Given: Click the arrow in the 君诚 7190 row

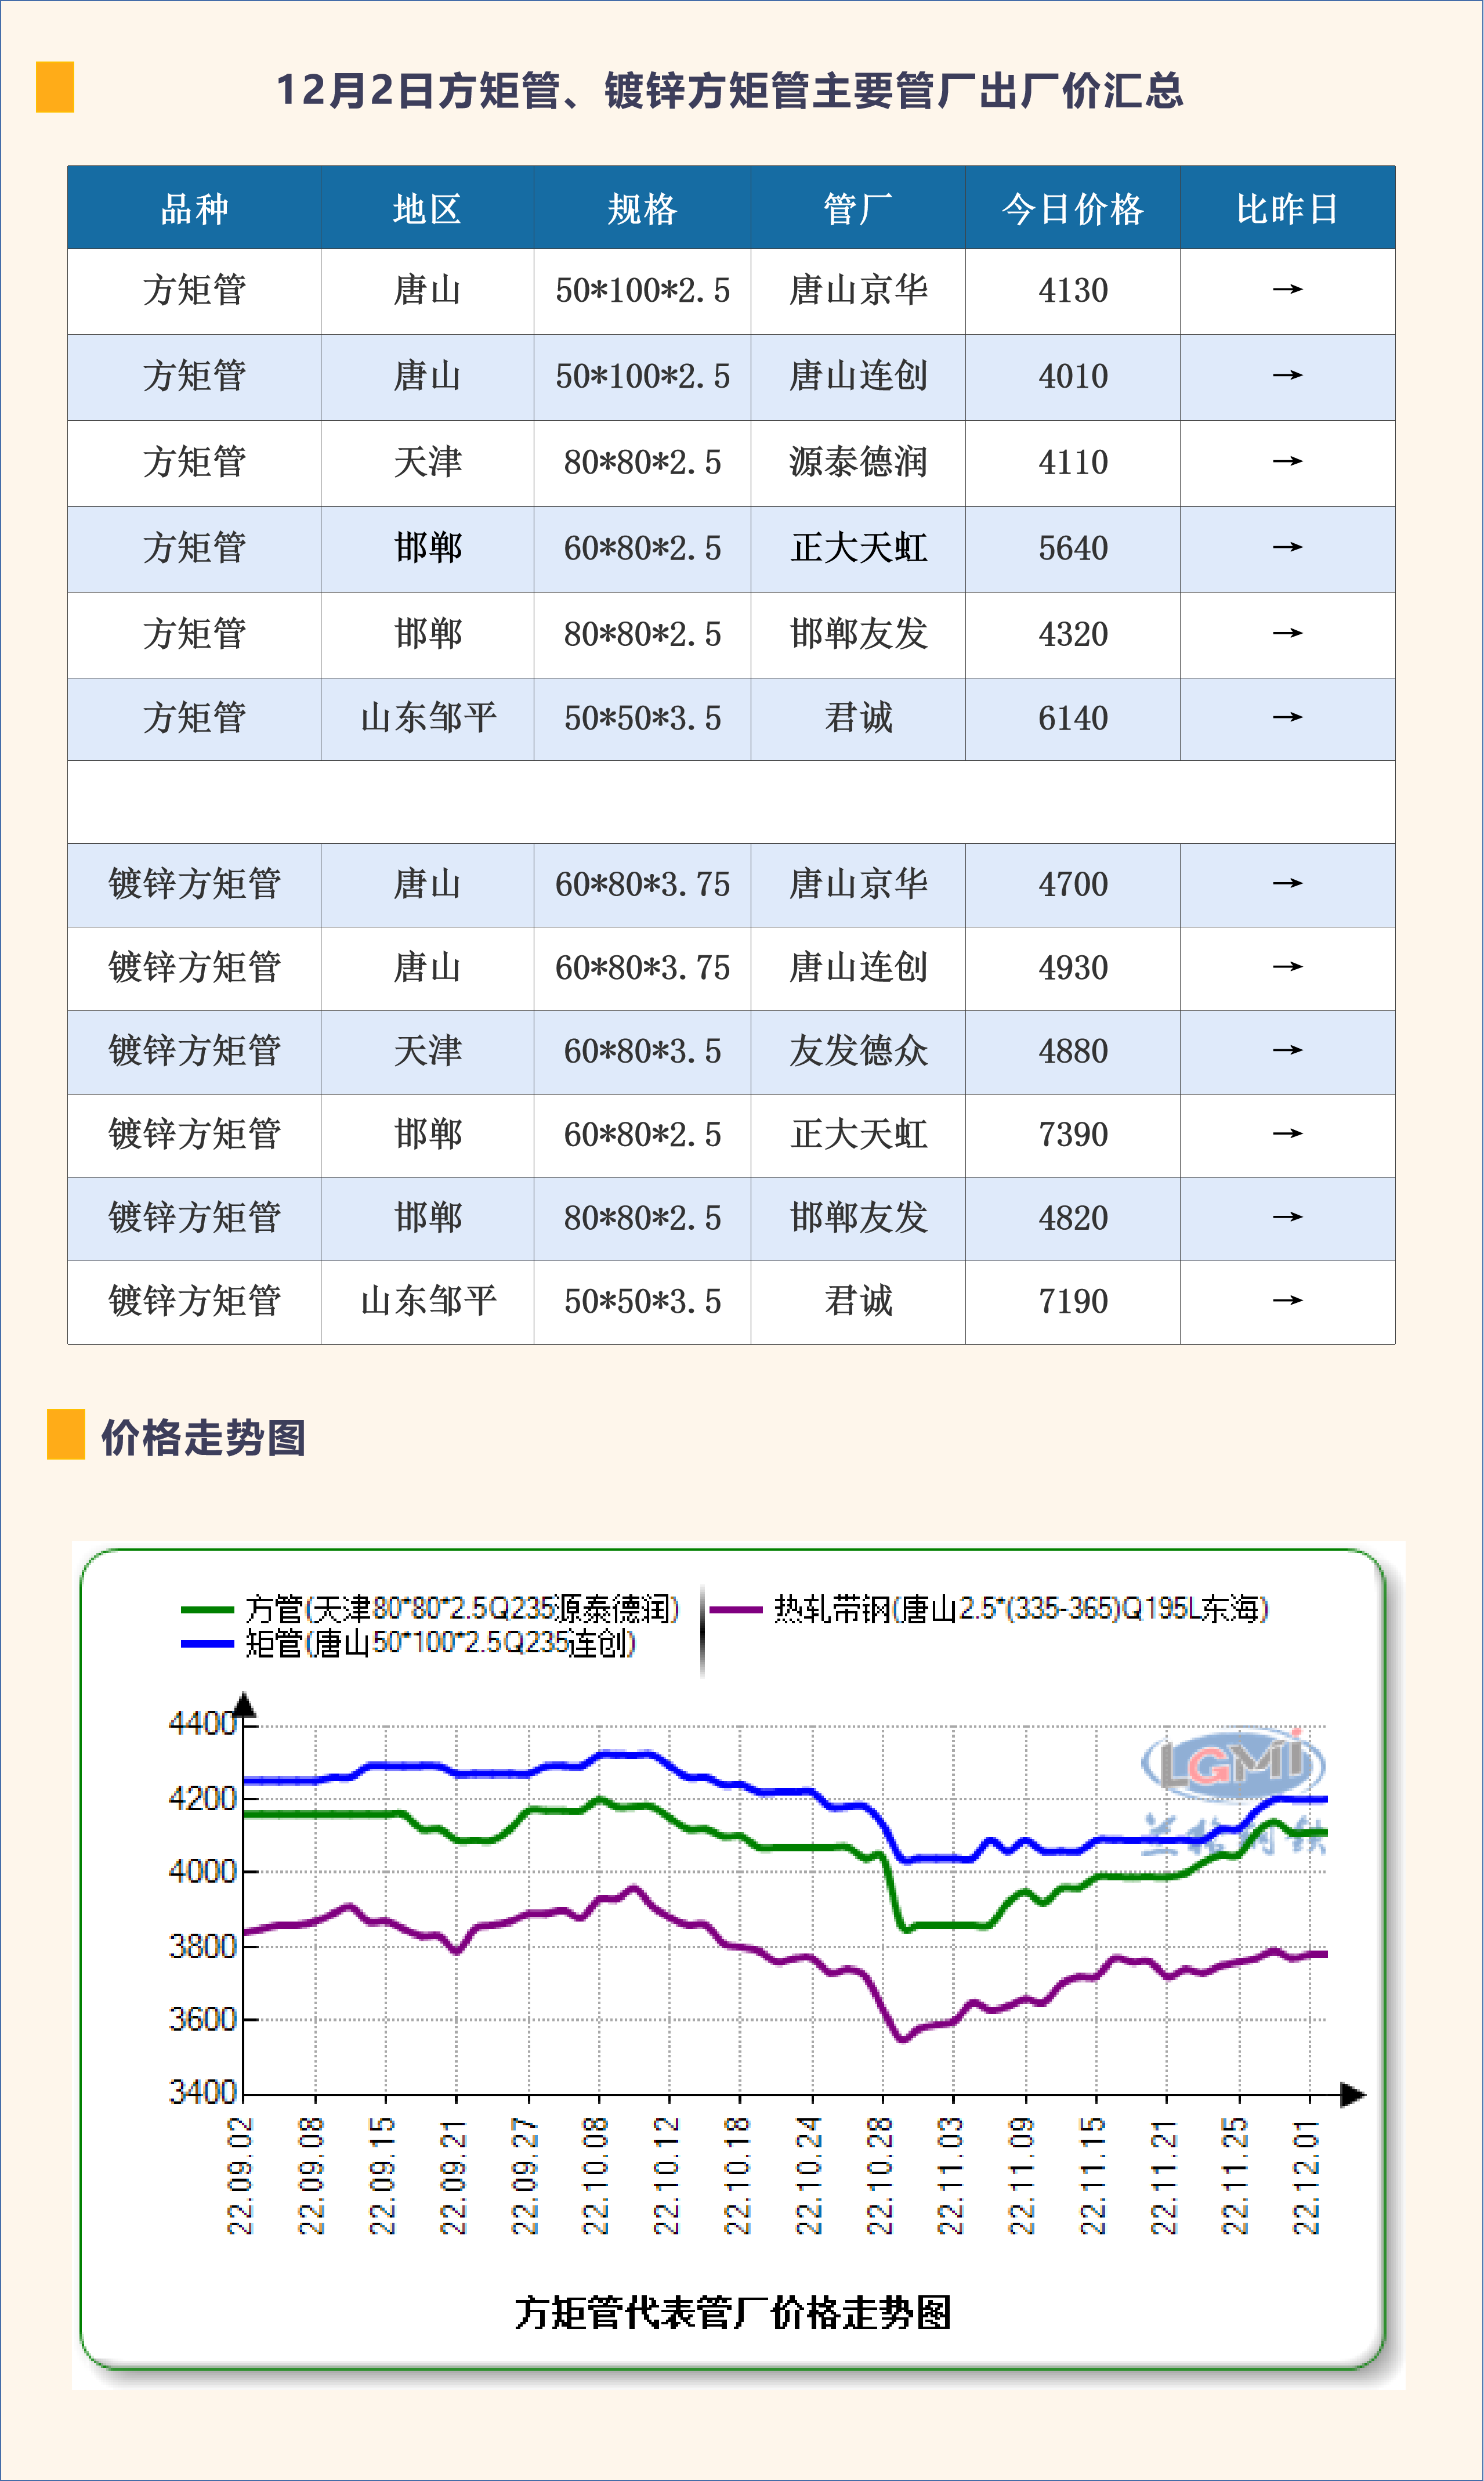Looking at the screenshot, I should coord(1287,1301).
